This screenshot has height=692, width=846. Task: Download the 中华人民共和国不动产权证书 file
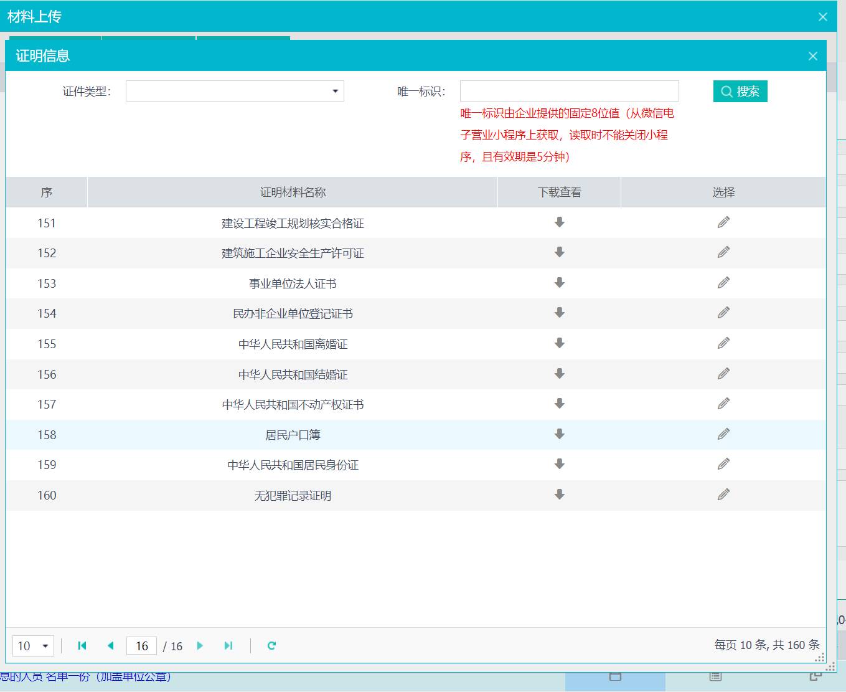point(560,404)
